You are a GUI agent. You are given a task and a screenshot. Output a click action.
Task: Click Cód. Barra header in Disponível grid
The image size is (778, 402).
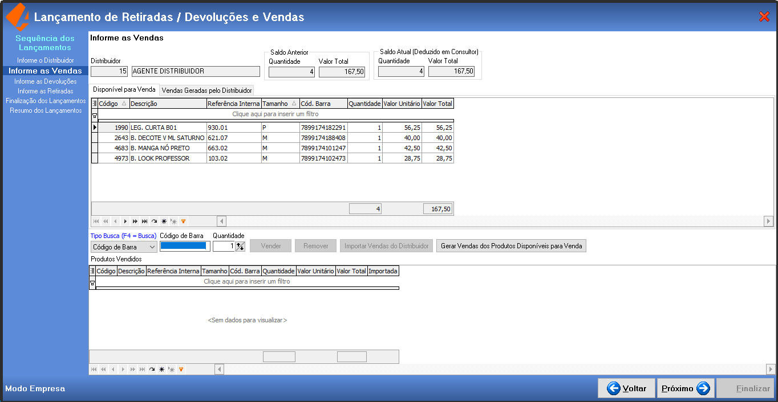pos(323,104)
